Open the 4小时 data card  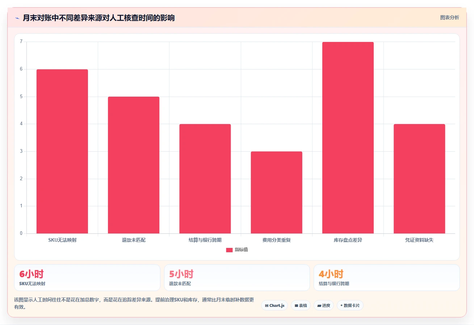(x=387, y=278)
